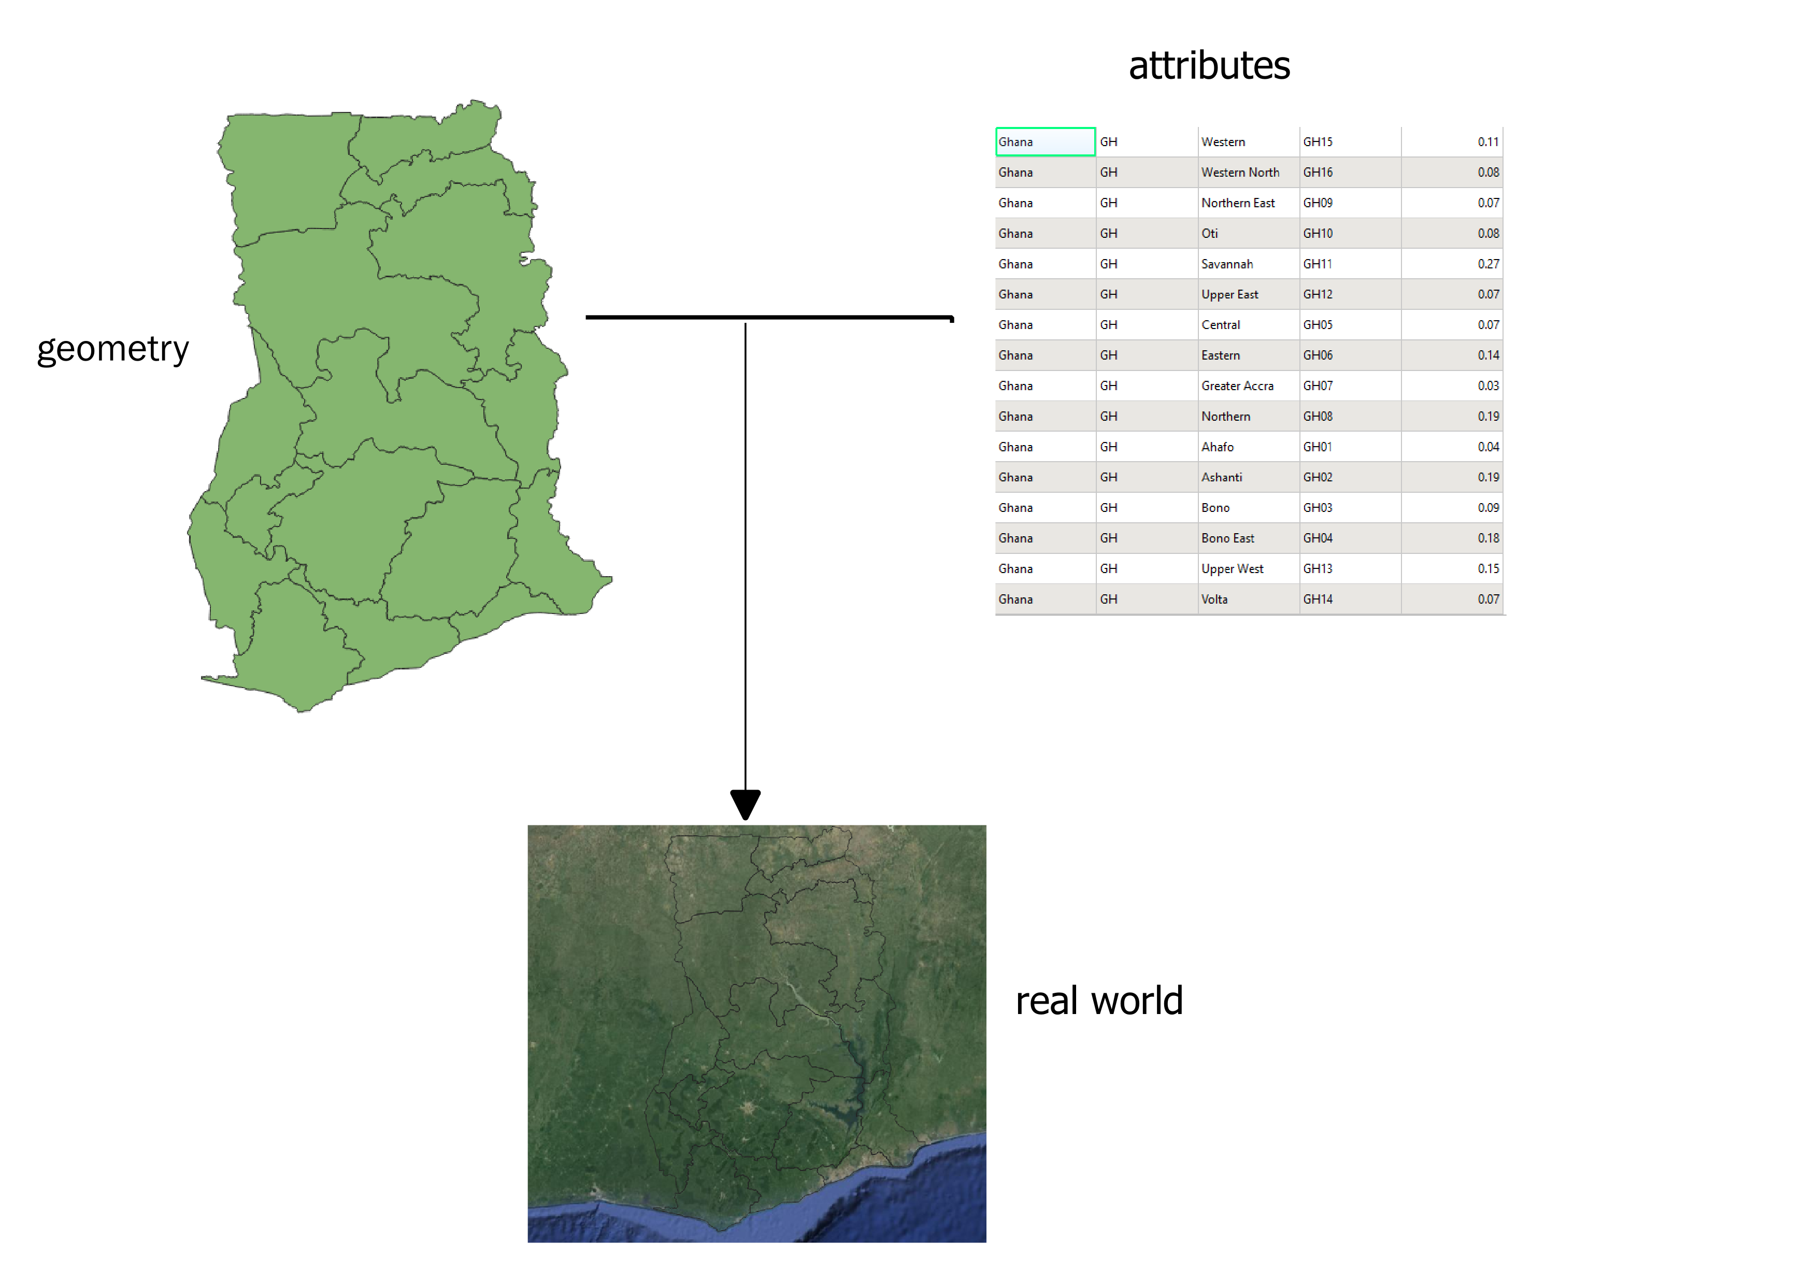Click the 'GH' cell in the Savannah row
The image size is (1817, 1285).
click(1147, 264)
